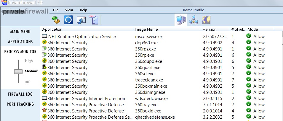283x121 pixels.
Task: Open the File menu
Action: click(55, 10)
